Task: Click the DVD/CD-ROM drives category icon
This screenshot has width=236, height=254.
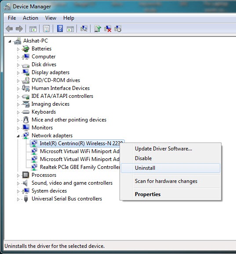Action: pyautogui.click(x=26, y=80)
